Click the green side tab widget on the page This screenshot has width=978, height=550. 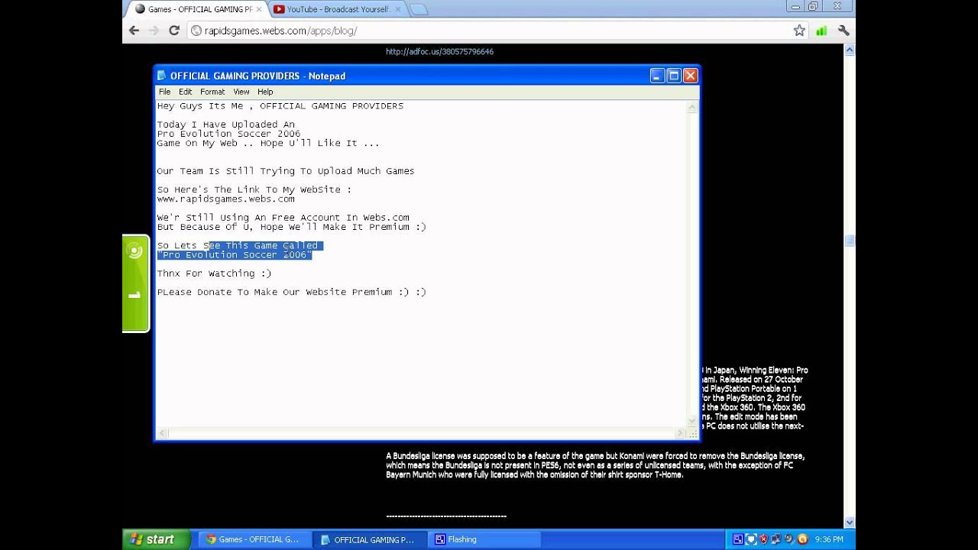(135, 283)
